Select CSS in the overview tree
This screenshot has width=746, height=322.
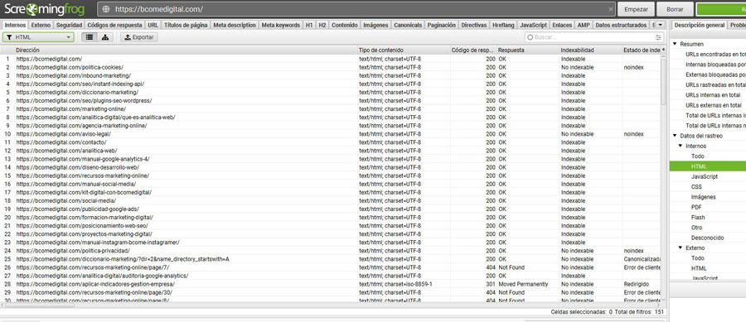click(x=696, y=186)
